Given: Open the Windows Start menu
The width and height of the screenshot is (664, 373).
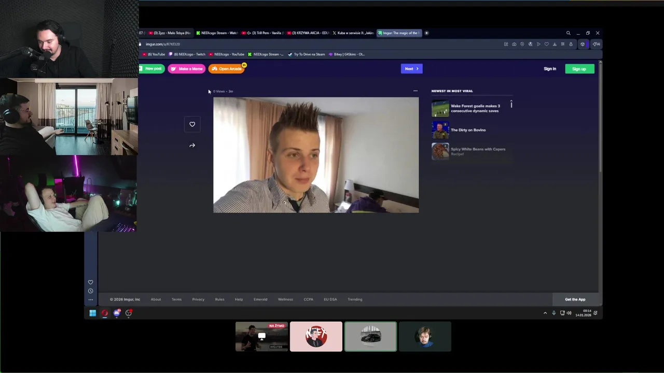Looking at the screenshot, I should click(92, 313).
